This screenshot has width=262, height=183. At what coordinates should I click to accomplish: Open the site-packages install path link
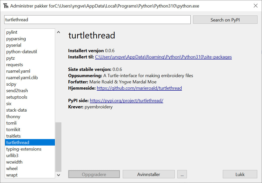pyautogui.click(x=163, y=57)
